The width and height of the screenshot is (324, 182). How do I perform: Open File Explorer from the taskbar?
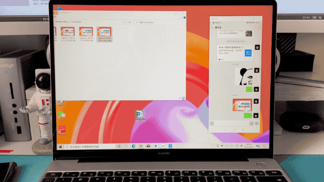pyautogui.click(x=141, y=146)
